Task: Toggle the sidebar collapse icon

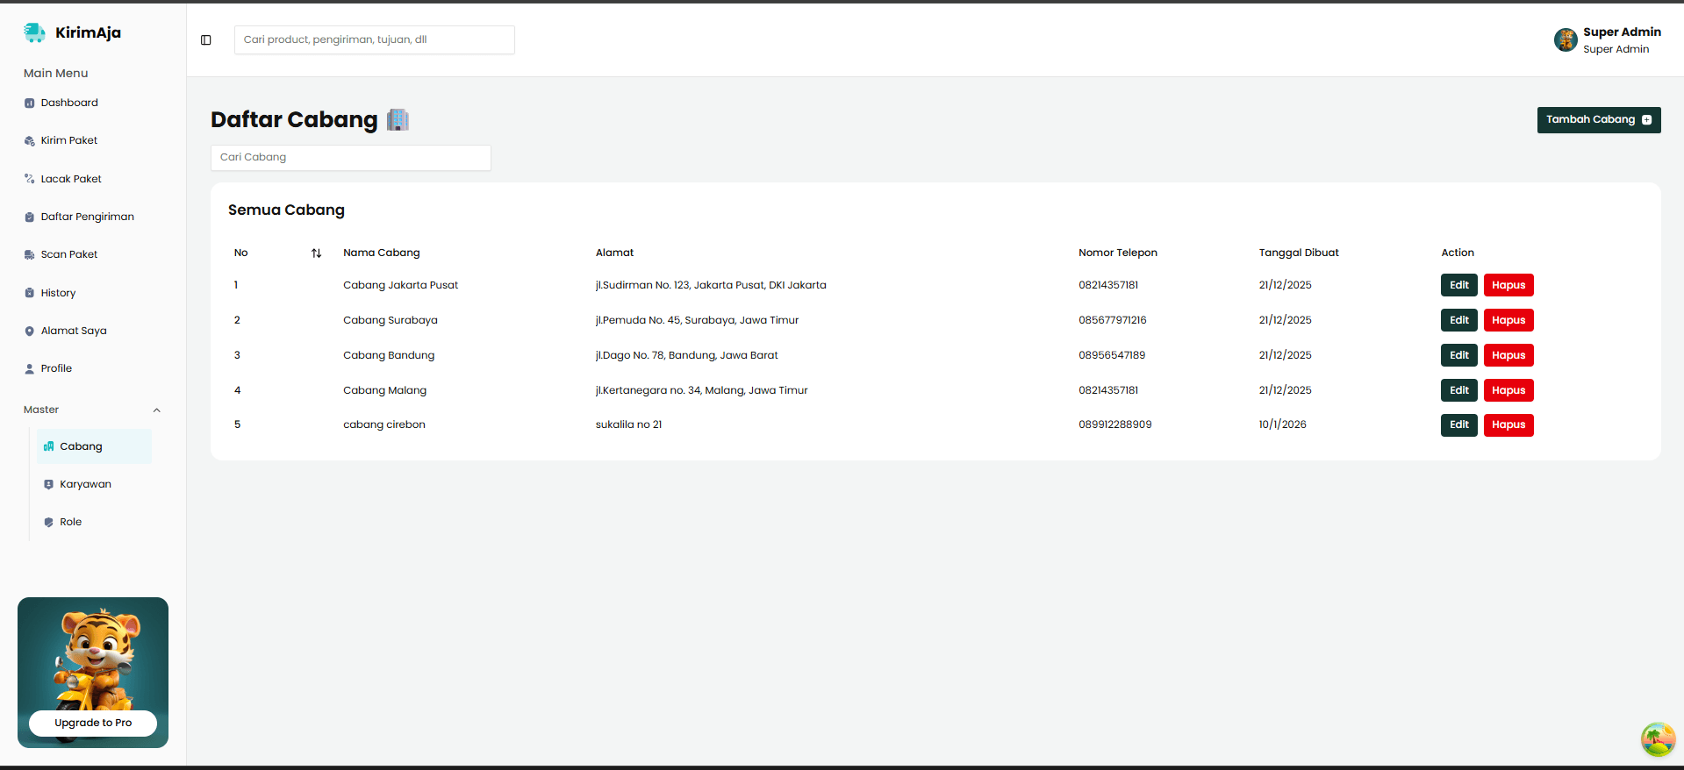Action: tap(206, 40)
